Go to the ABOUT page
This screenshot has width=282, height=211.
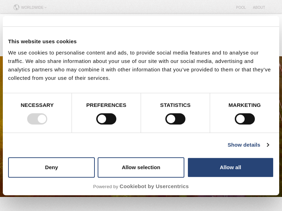pos(259,7)
